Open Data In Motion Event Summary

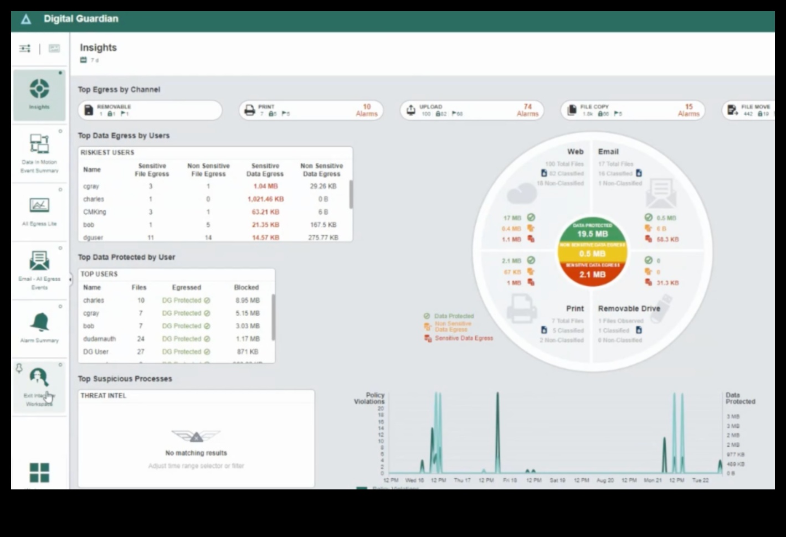(39, 154)
